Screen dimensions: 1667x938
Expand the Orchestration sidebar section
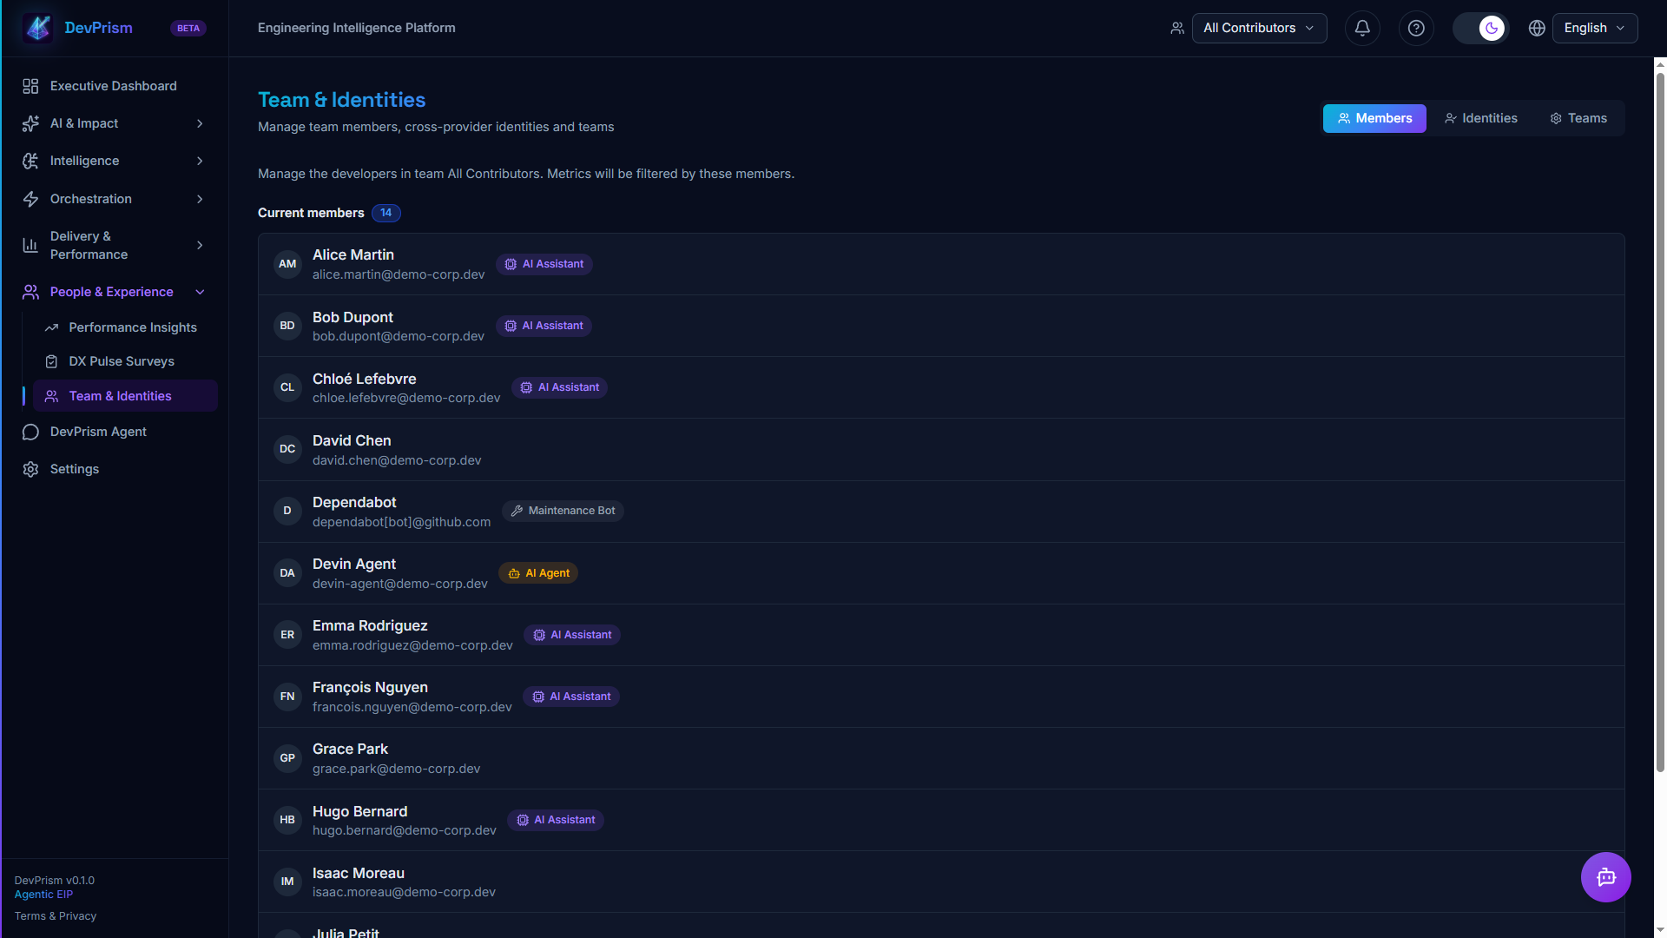tap(115, 199)
